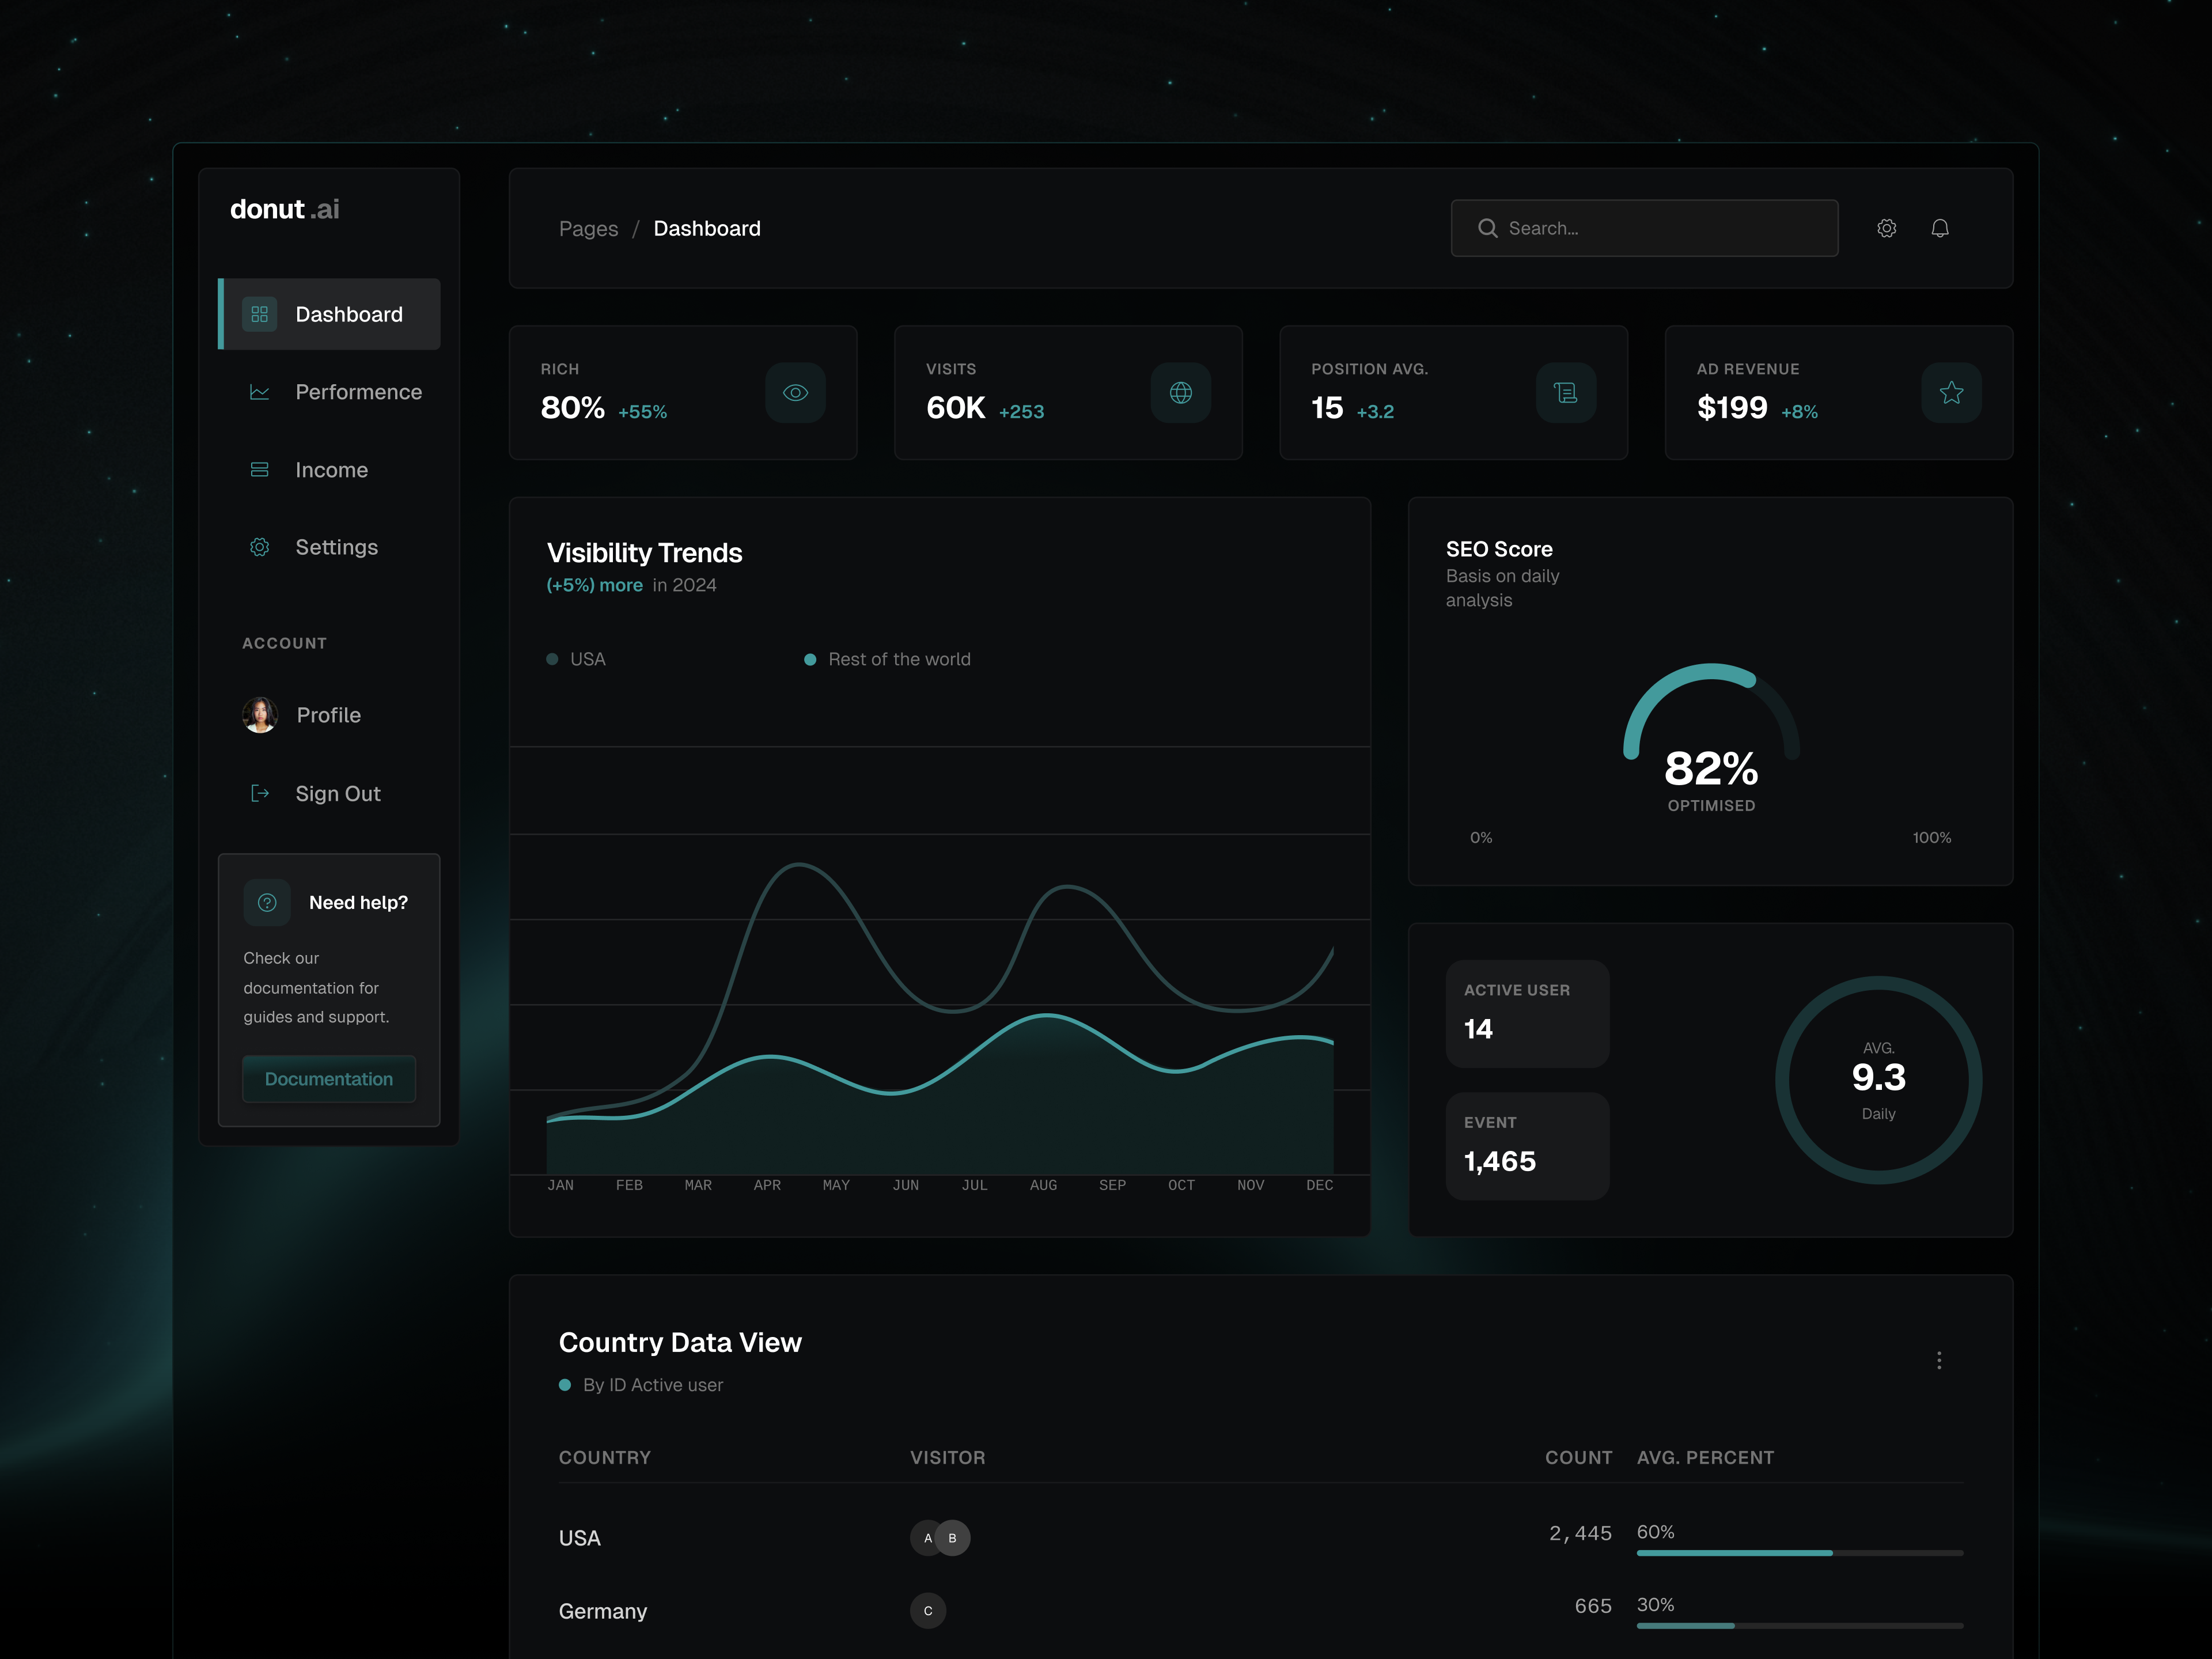Open notifications bell icon
The height and width of the screenshot is (1659, 2212).
pyautogui.click(x=1940, y=228)
